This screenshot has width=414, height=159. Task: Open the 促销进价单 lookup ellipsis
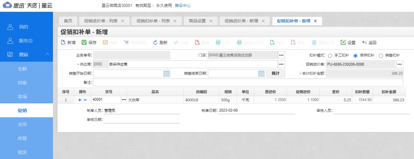pyautogui.click(x=399, y=64)
